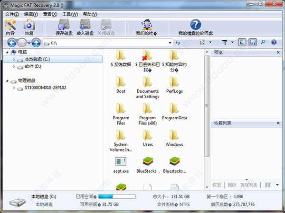285x213 pixels.
Task: Click the 关闭磁盘 close disk icon
Action: coord(106,27)
